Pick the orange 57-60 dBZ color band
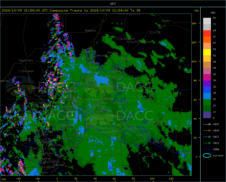Viewport: 226px width, 182px height. (207, 40)
